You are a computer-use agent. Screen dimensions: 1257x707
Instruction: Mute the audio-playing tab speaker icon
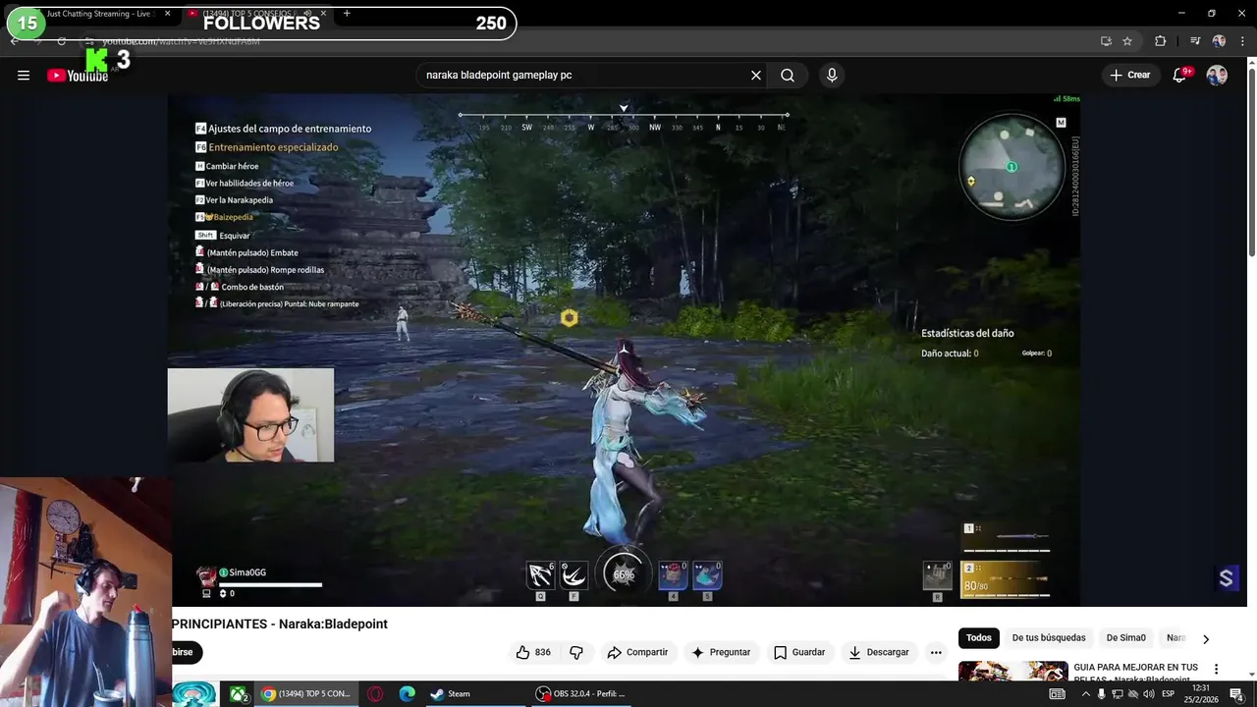[307, 14]
